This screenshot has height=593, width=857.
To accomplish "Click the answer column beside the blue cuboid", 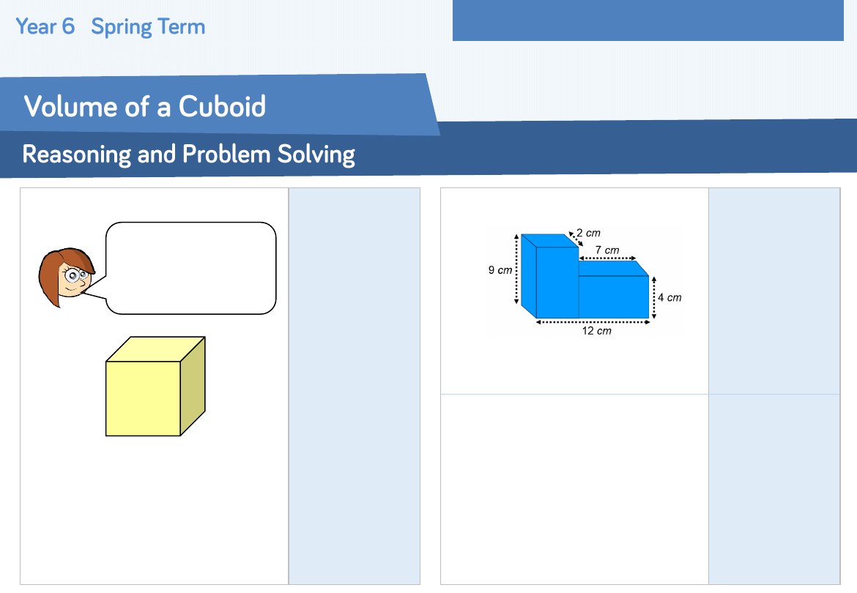I will [773, 291].
